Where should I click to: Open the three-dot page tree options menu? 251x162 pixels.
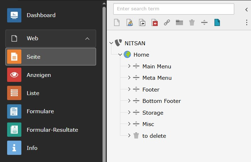(x=246, y=23)
